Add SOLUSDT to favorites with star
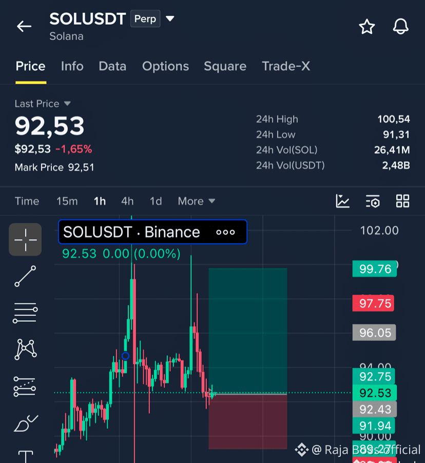Screen dimensions: 425x463 click(x=367, y=27)
